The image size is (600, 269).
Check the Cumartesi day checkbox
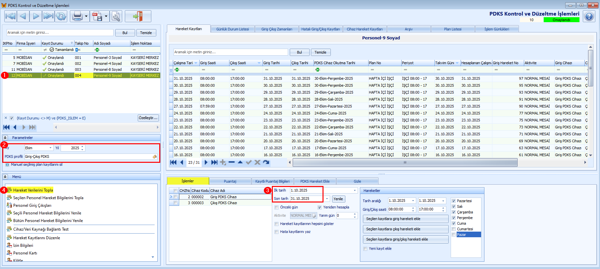(454, 229)
